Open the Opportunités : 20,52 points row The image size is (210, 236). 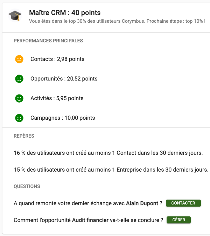[64, 79]
